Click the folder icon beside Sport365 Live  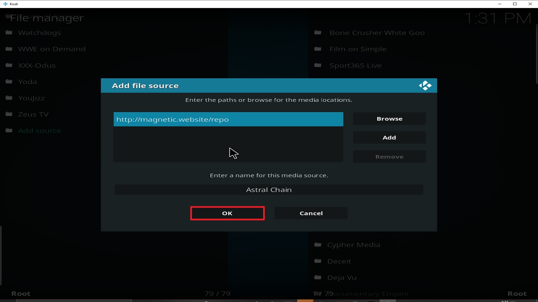coord(318,65)
